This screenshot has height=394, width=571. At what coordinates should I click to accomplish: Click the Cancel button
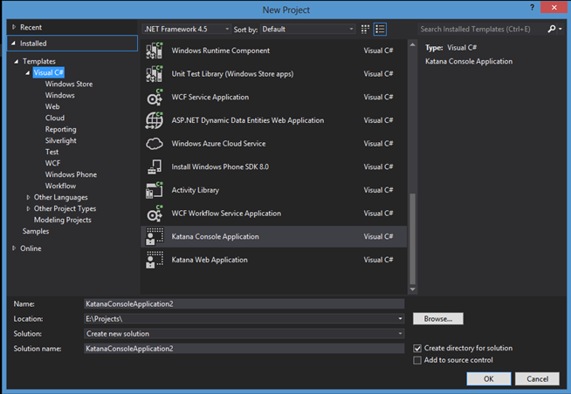[538, 378]
